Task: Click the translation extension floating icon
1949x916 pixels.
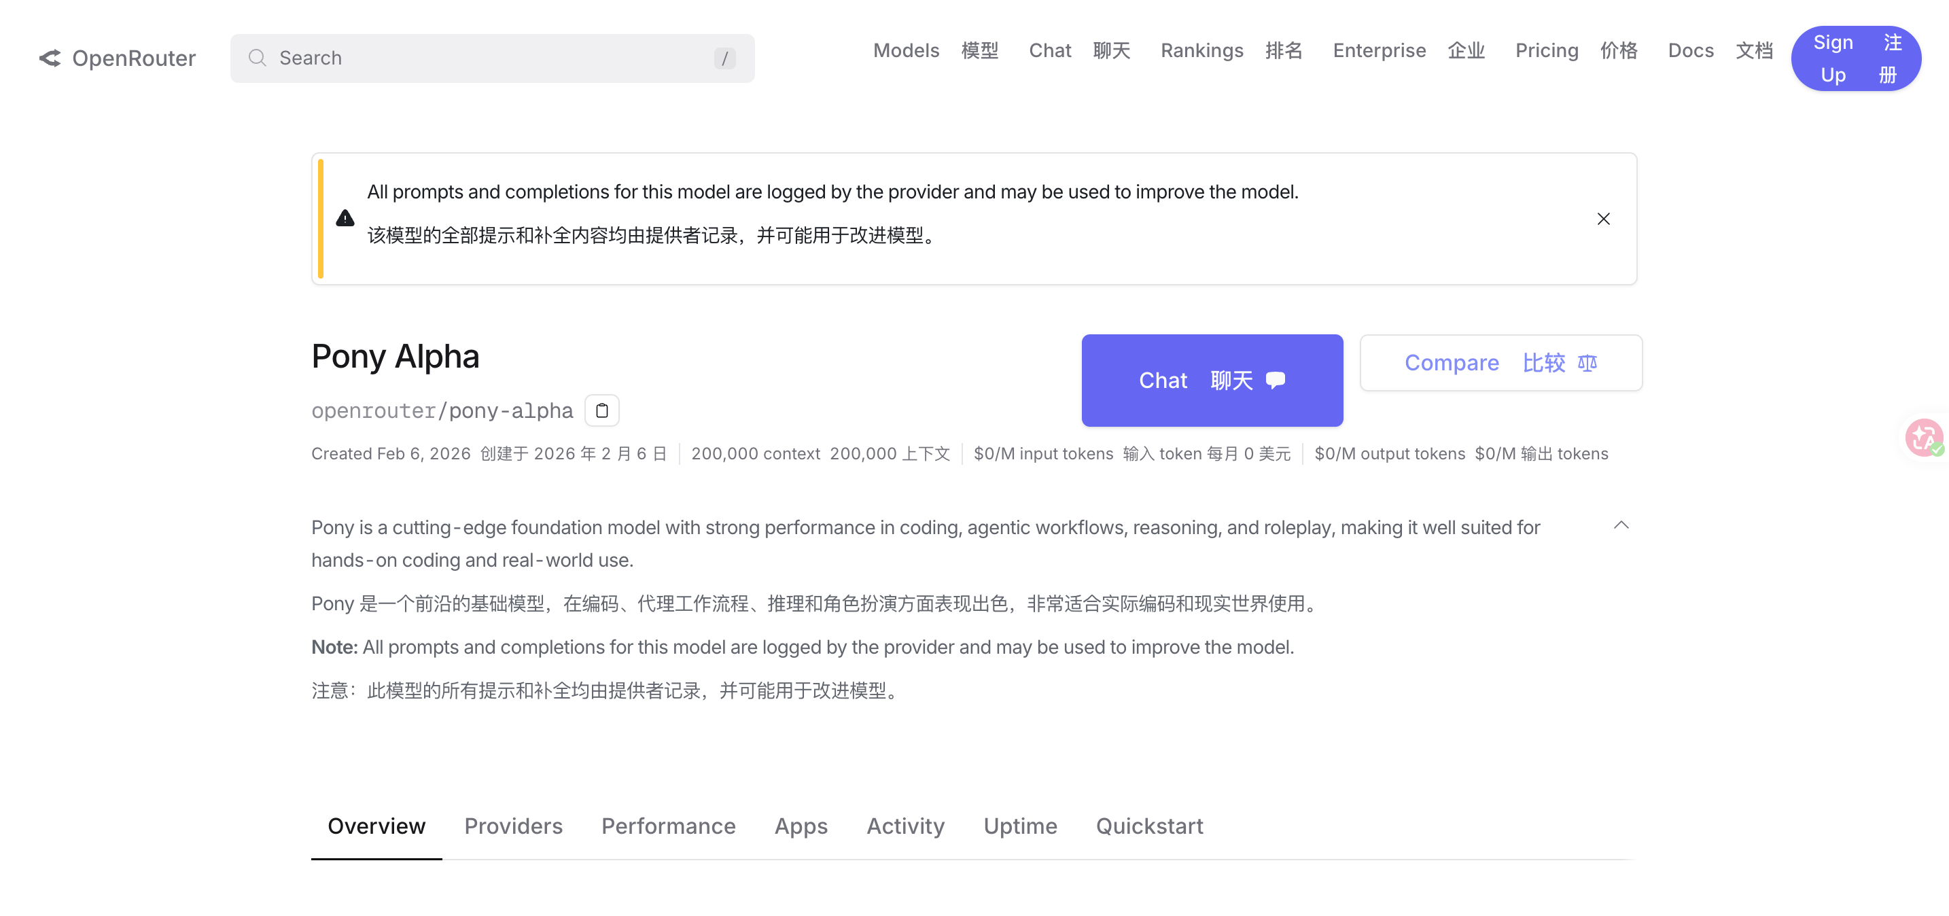Action: (1922, 438)
